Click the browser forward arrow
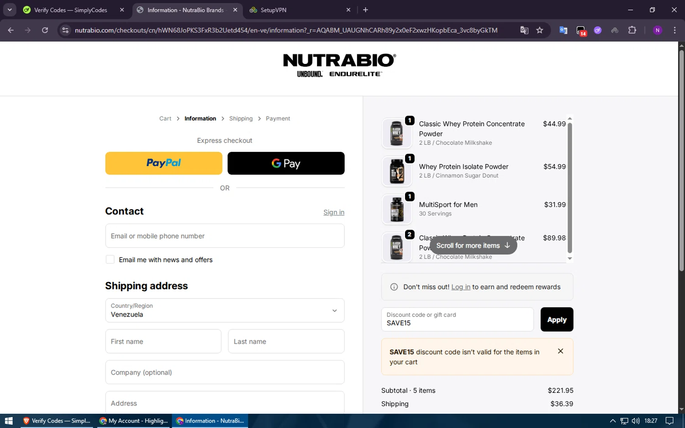Image resolution: width=685 pixels, height=428 pixels. click(28, 30)
